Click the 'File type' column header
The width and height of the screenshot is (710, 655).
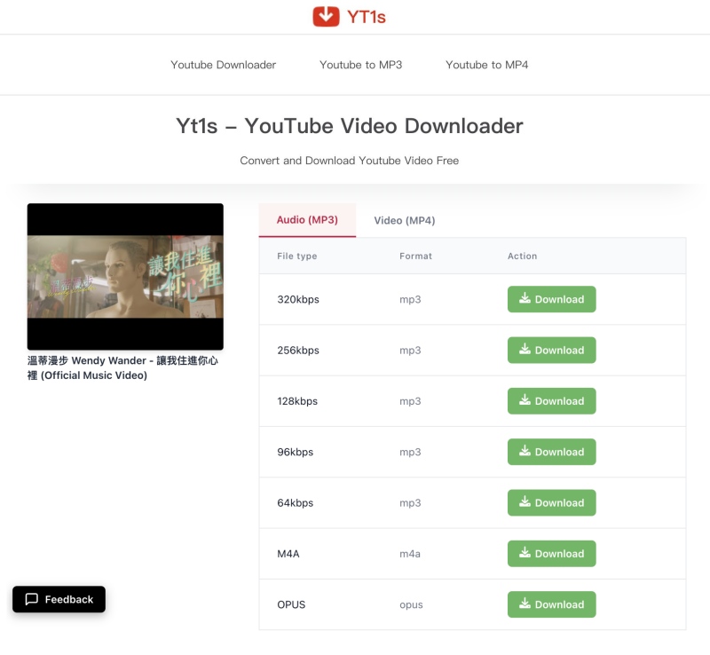tap(297, 256)
